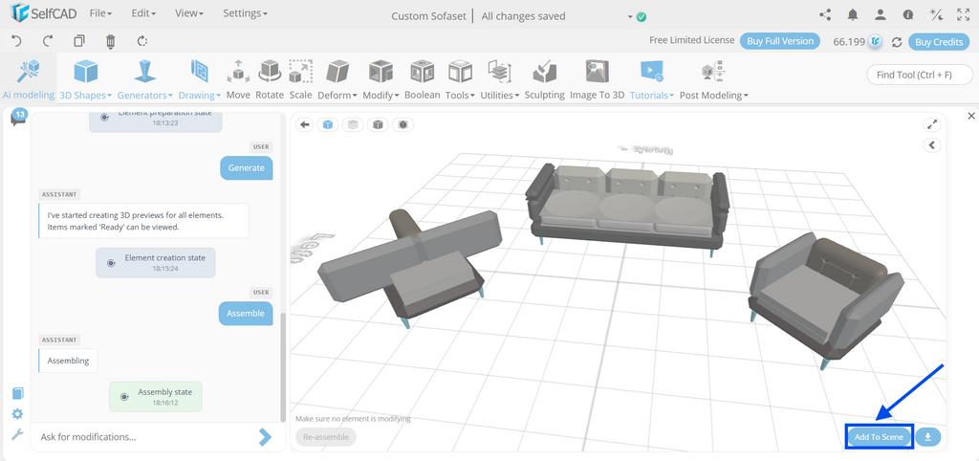
Task: Switch preview to dark shaded cube mode
Action: [x=378, y=125]
